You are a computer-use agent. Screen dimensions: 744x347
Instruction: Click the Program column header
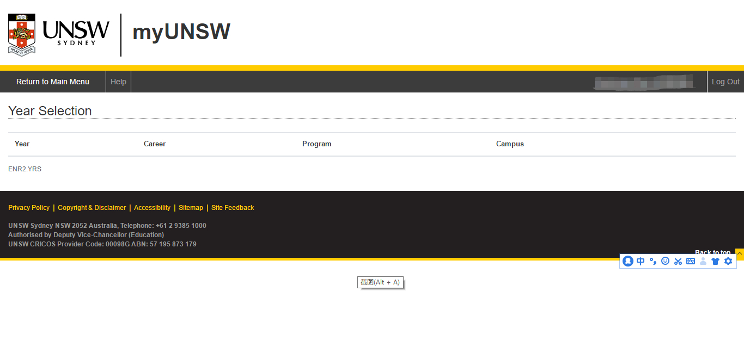coord(317,144)
